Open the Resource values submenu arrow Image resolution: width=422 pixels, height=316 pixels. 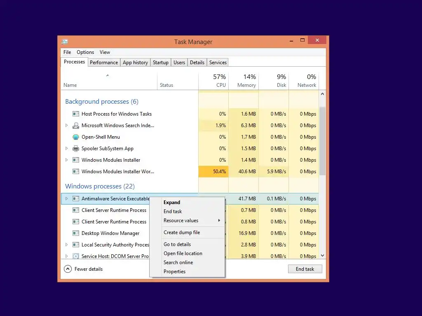tap(219, 221)
